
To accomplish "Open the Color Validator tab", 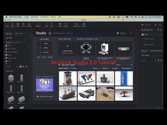I will [156, 51].
